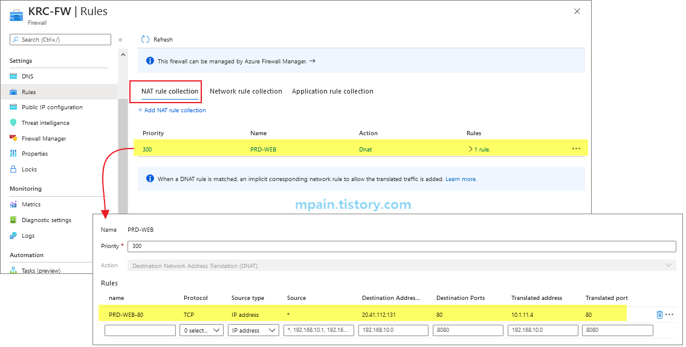Click new rule Destination Address field
This screenshot has height=347, width=686.
click(x=393, y=330)
